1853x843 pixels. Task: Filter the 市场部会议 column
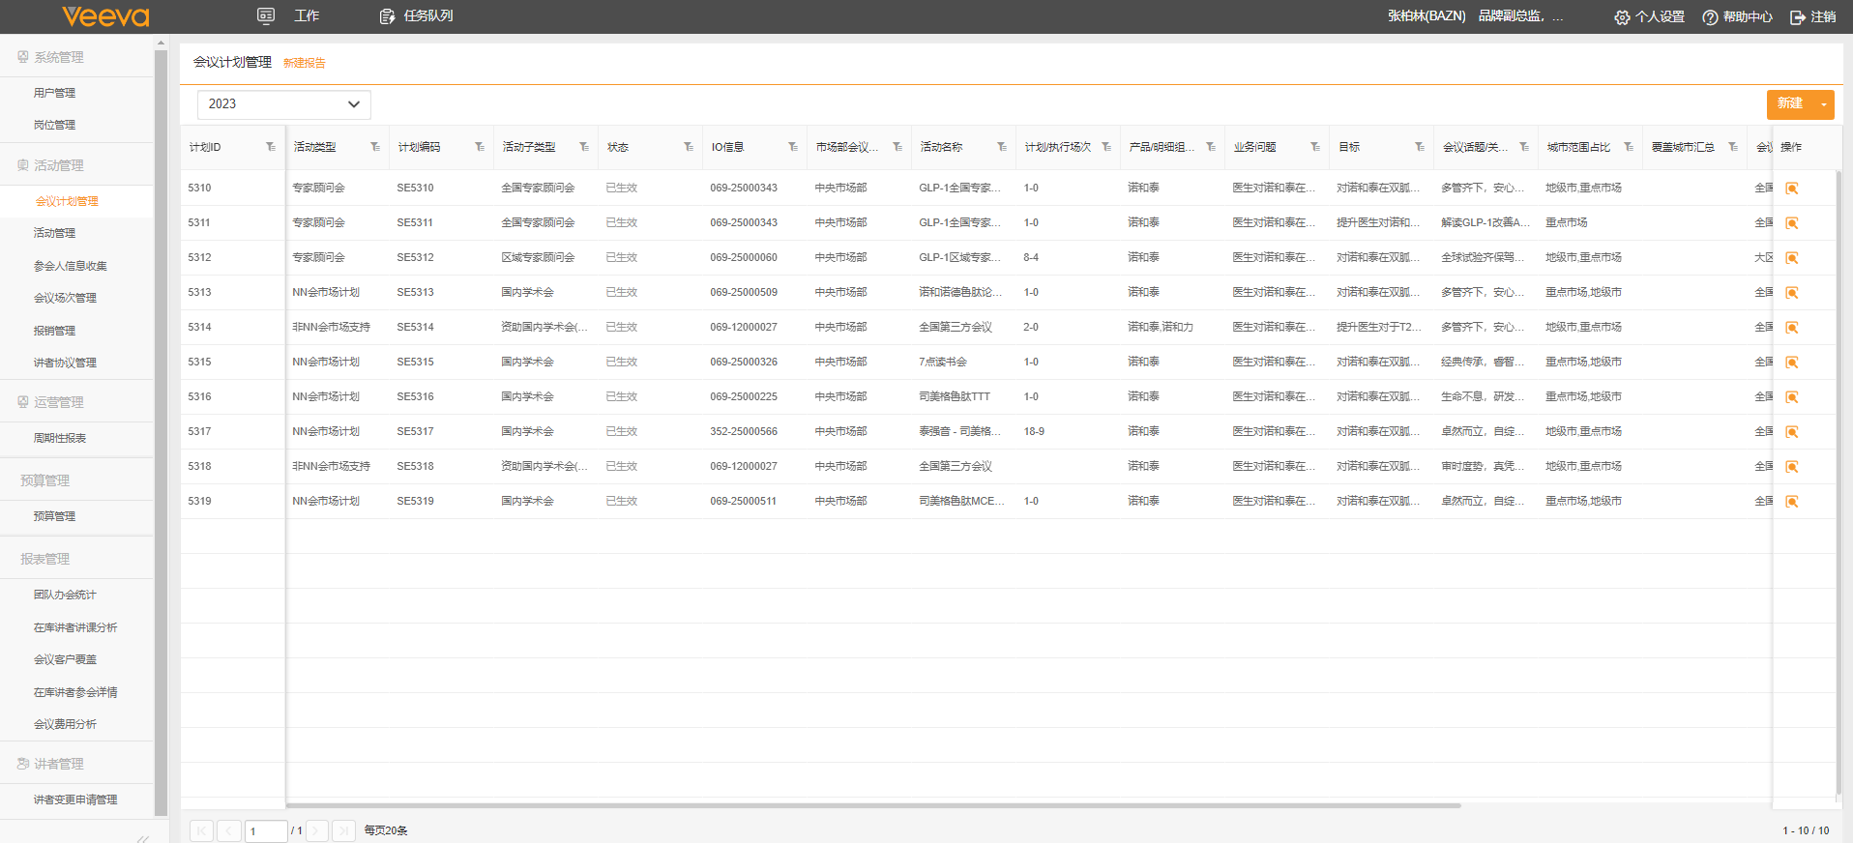[897, 147]
